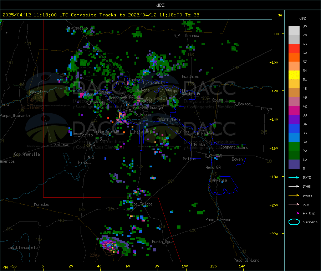Click the CompantEscard map label
The image size is (321, 271).
(234, 147)
